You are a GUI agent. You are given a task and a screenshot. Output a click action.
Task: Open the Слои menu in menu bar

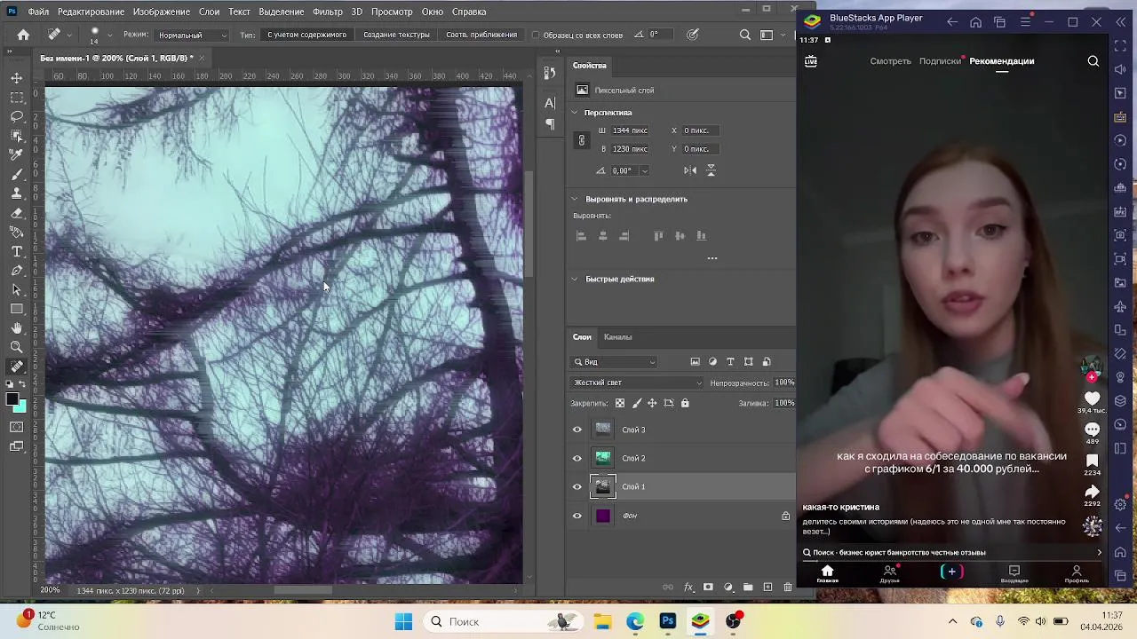pos(210,12)
